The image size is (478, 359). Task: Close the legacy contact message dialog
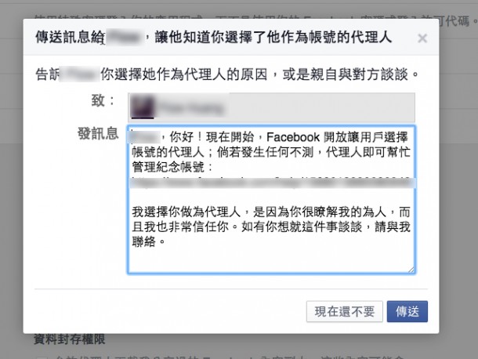(422, 38)
